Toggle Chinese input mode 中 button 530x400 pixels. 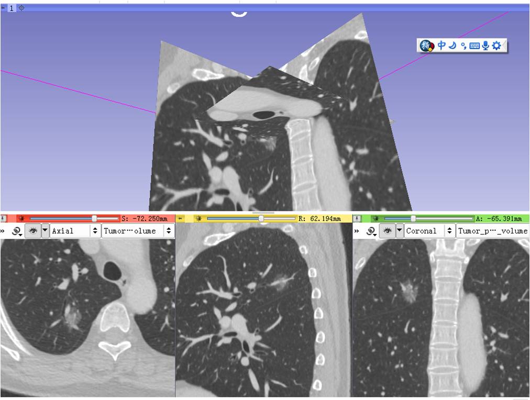click(442, 46)
